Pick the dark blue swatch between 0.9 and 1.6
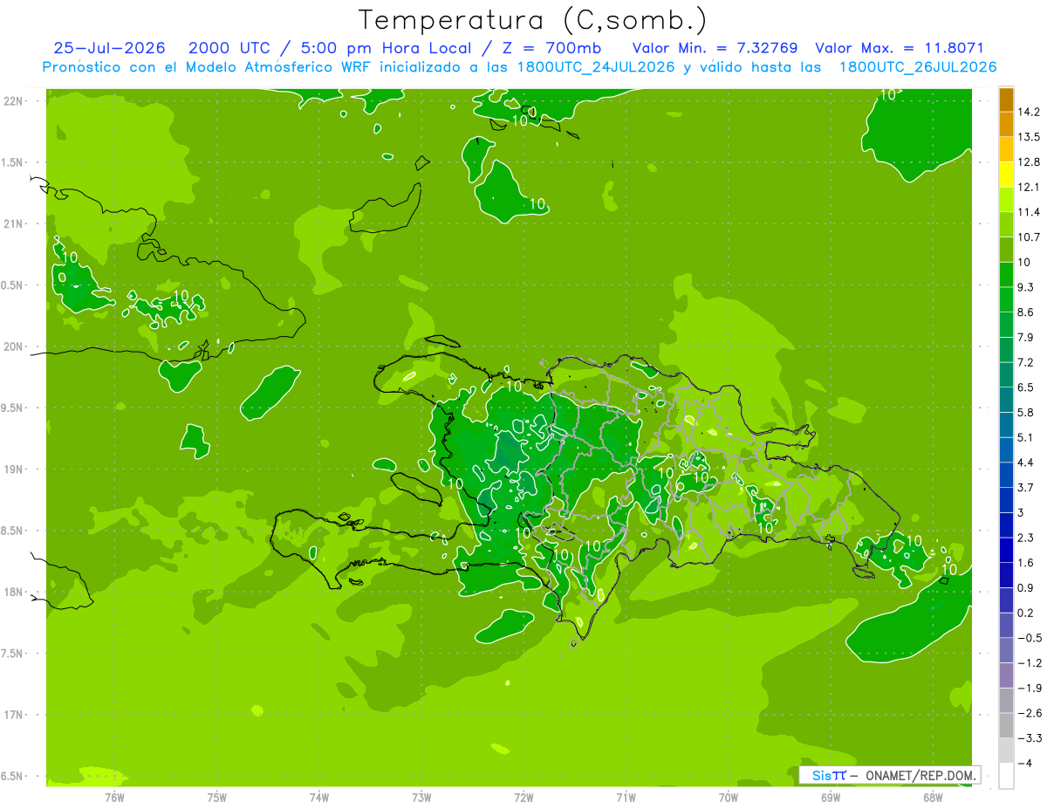This screenshot has height=809, width=1047. (x=1006, y=575)
